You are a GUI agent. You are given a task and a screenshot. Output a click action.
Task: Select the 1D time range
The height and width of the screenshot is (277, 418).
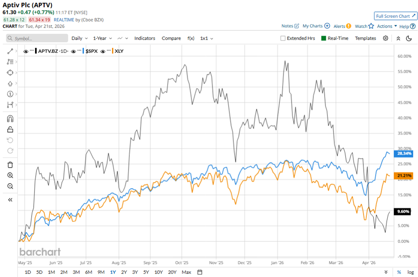point(28,272)
